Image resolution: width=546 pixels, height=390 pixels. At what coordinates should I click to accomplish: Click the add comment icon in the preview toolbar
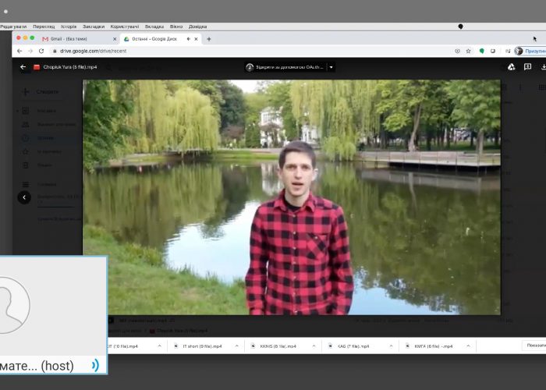[528, 67]
